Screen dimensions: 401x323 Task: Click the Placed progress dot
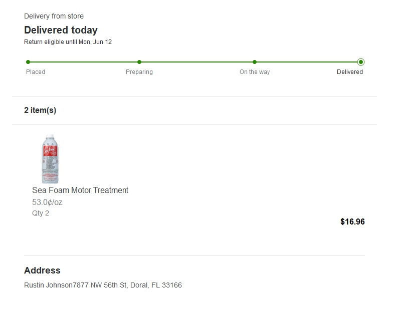click(x=28, y=62)
